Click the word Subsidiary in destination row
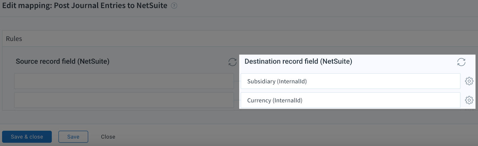 pos(261,81)
